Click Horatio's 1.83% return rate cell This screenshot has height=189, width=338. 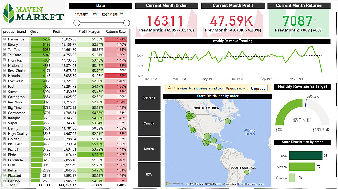coord(116,76)
